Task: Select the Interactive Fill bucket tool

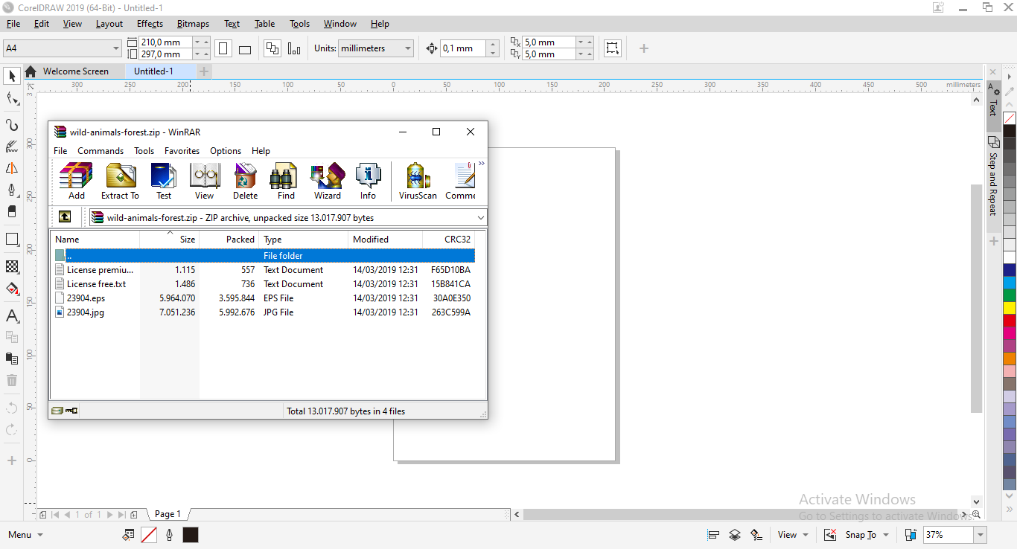Action: (x=12, y=289)
